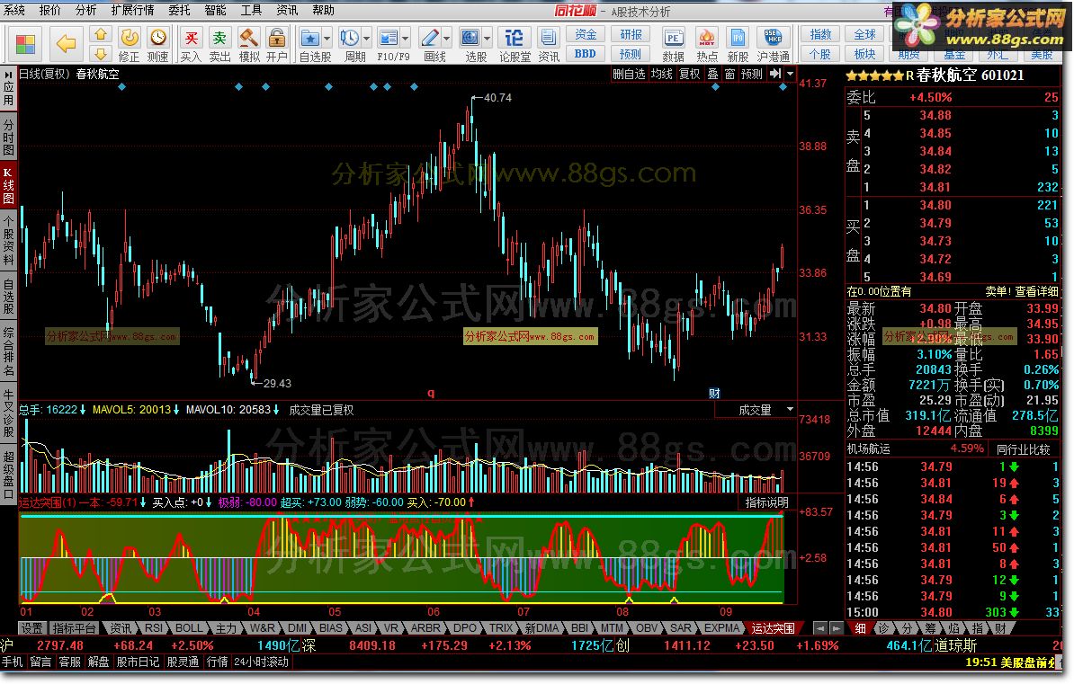
Task: Click 查看详细 link in order panel
Action: (1036, 291)
